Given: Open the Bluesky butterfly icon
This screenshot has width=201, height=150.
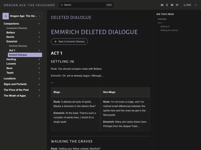Looking at the screenshot, I should pyautogui.click(x=172, y=5).
